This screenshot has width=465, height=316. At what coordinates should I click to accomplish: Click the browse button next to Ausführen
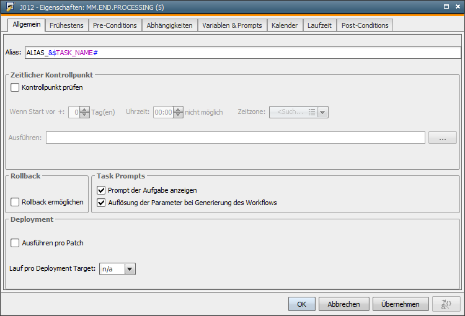[x=443, y=138]
